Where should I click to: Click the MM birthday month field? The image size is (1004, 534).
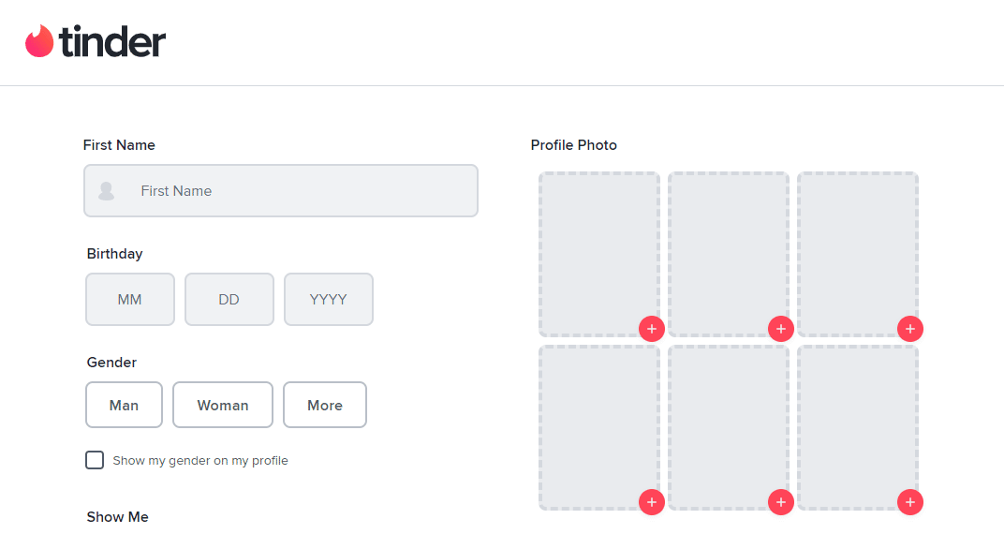[x=130, y=299]
